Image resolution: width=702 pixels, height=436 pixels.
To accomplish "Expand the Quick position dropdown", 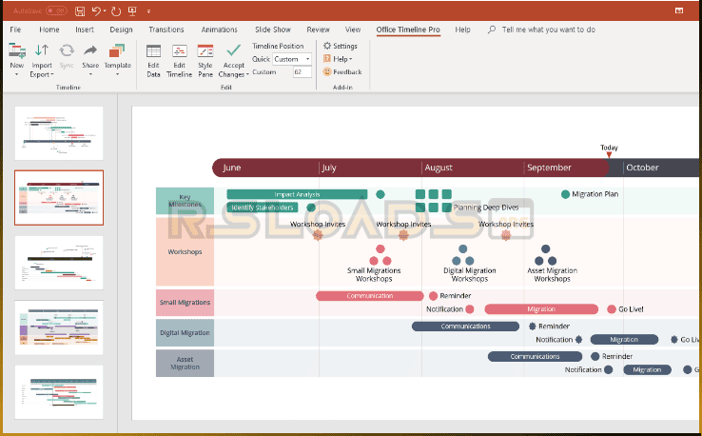I will (292, 59).
